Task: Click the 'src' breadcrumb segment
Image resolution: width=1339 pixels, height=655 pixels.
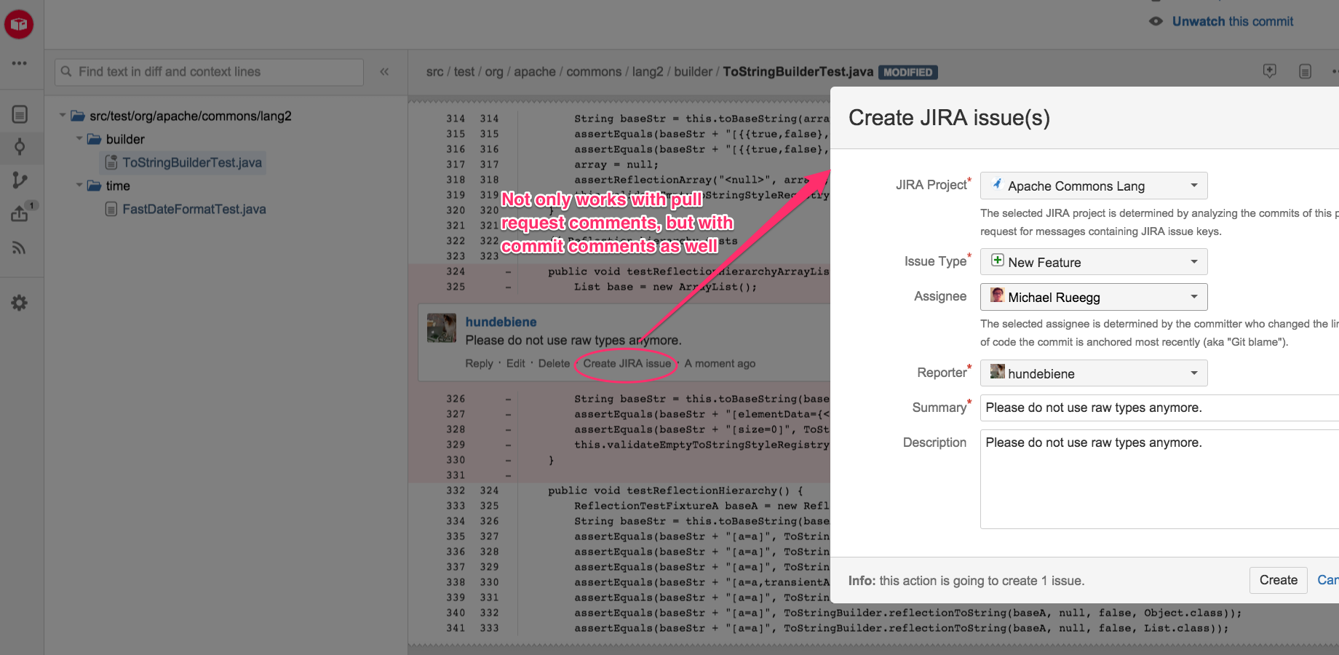Action: [x=434, y=71]
